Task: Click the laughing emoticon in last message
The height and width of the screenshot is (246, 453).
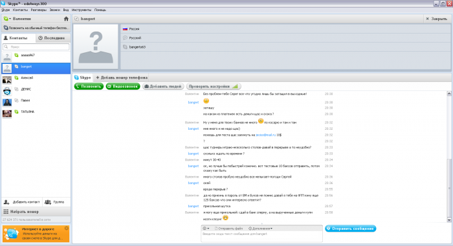Action: pyautogui.click(x=225, y=218)
